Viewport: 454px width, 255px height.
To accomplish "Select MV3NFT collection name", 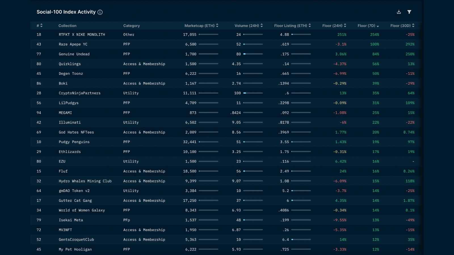I will 65,230.
